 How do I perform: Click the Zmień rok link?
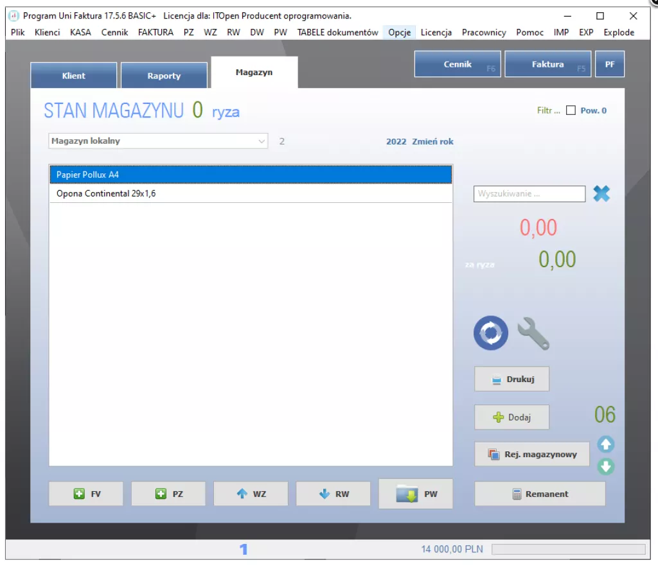pyautogui.click(x=432, y=141)
